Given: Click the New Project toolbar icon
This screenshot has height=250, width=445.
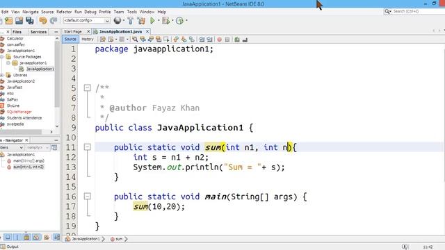Looking at the screenshot, I should [9, 21].
